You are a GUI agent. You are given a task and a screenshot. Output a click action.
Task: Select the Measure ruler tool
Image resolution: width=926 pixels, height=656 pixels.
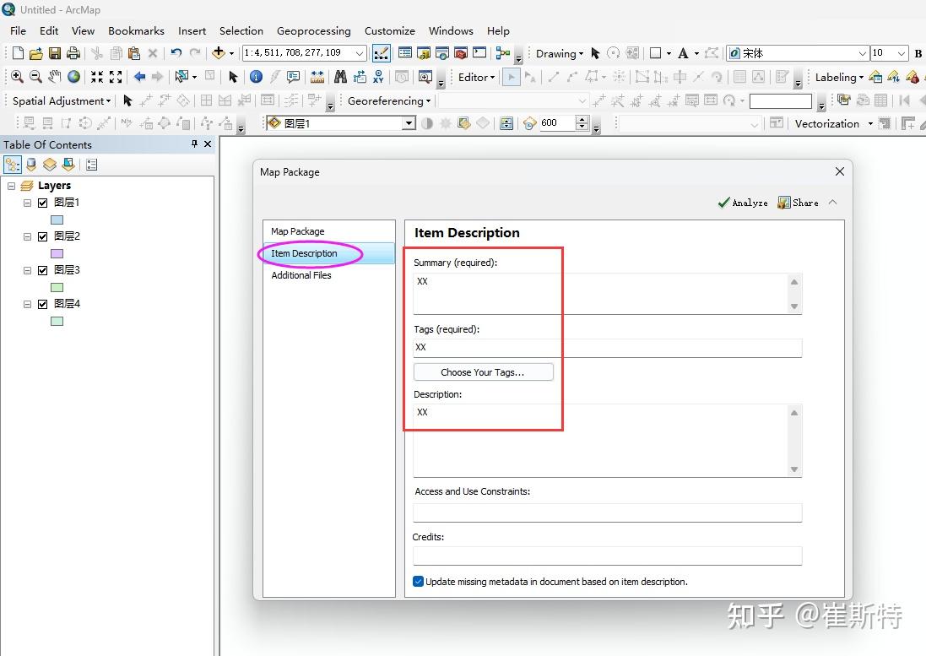[317, 77]
